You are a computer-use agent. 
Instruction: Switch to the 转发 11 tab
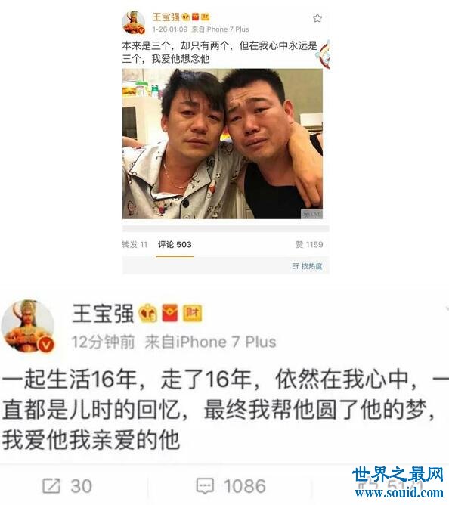(135, 245)
